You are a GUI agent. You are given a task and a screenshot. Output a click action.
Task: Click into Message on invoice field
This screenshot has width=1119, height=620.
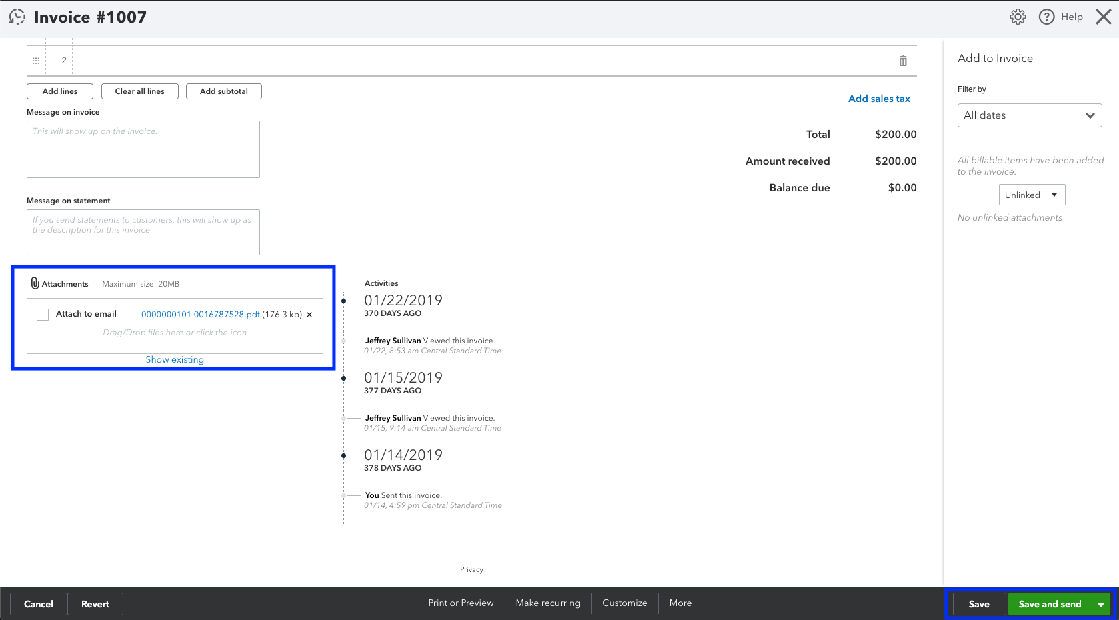[143, 149]
